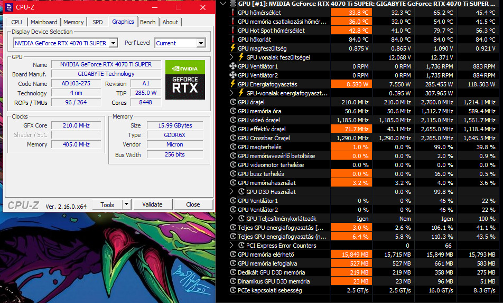Viewport: 503px width, 303px height.
Task: Click the thermometer icon beside GPU Hot Spot hőmérséklet
Action: click(233, 31)
